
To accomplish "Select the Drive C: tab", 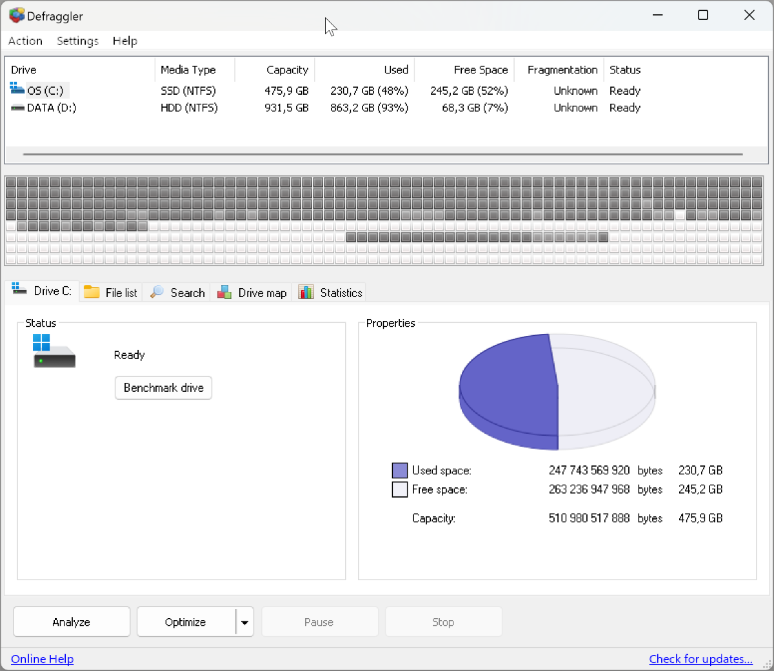I will point(42,291).
